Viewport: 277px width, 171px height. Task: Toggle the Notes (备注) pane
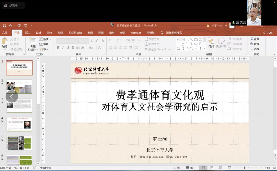(x=177, y=168)
